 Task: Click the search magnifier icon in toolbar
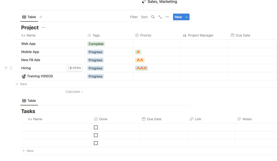click(x=153, y=17)
